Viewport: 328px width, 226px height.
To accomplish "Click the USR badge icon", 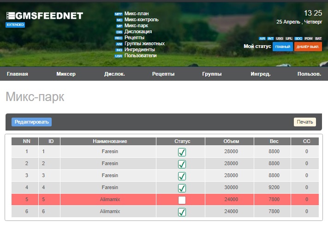I will pyautogui.click(x=119, y=56).
